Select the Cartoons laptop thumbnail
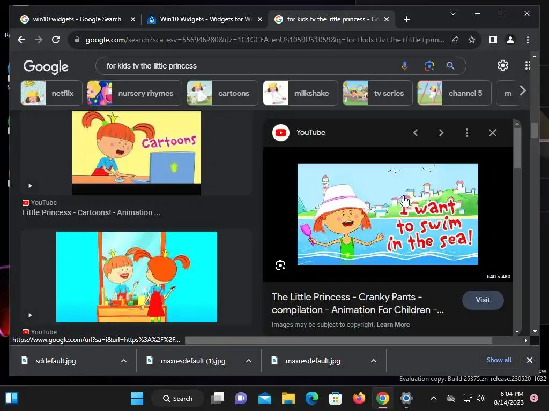Screen dimensions: 549x411 (x=137, y=153)
